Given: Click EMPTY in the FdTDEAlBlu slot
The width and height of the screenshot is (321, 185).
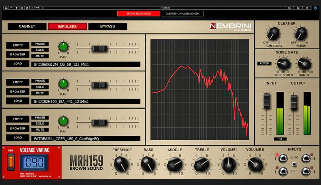Looking at the screenshot, I should tap(18, 119).
